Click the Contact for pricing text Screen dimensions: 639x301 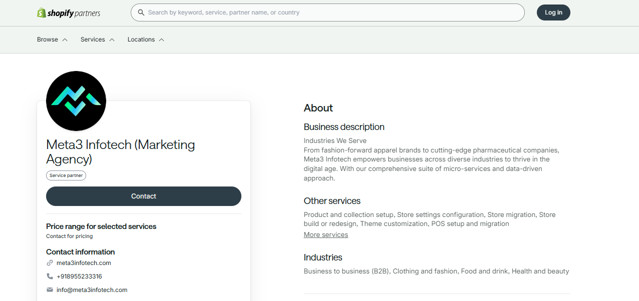[x=70, y=236]
